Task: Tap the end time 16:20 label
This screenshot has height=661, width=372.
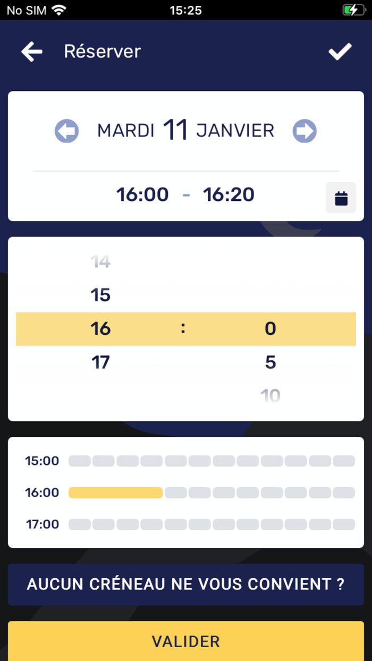Action: (x=229, y=194)
